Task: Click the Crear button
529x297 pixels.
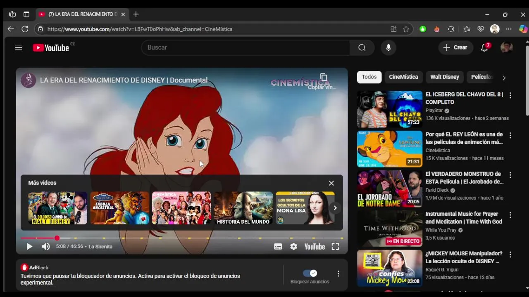Action: pyautogui.click(x=455, y=47)
